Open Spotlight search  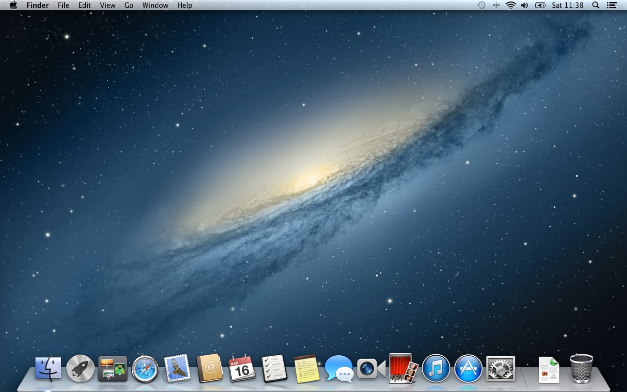coord(595,5)
